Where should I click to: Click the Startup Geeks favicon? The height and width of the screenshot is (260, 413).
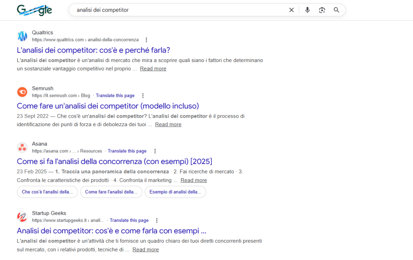(22, 216)
